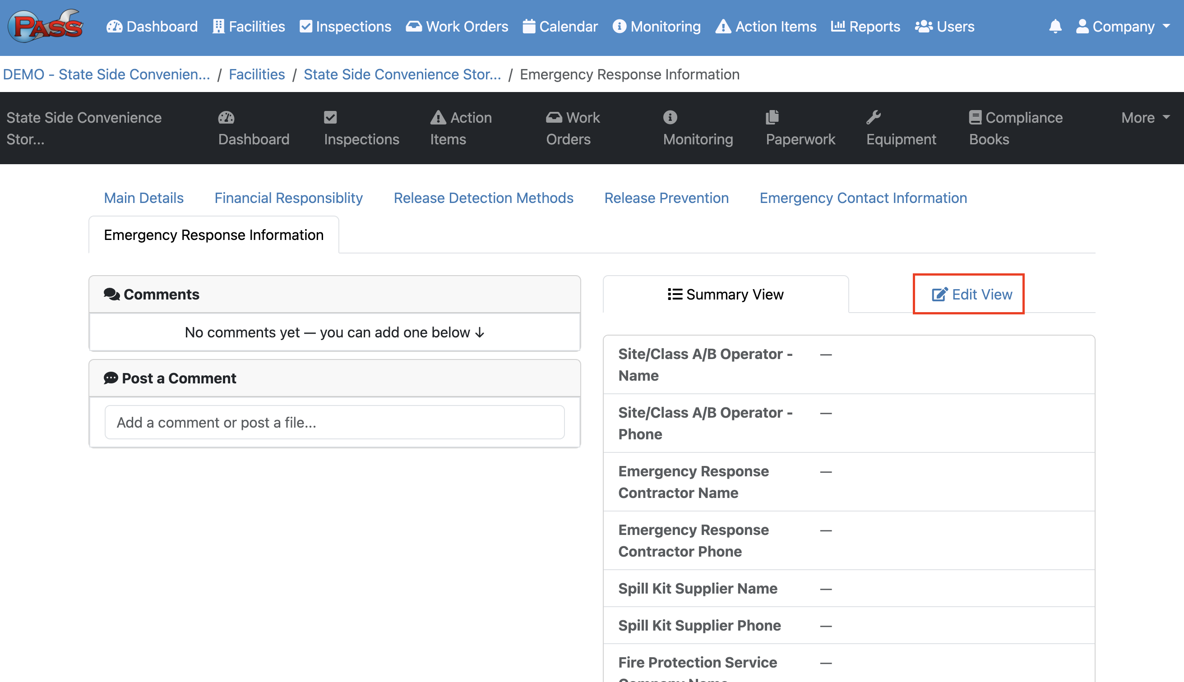Click the add comment text field
The height and width of the screenshot is (682, 1184).
click(334, 422)
